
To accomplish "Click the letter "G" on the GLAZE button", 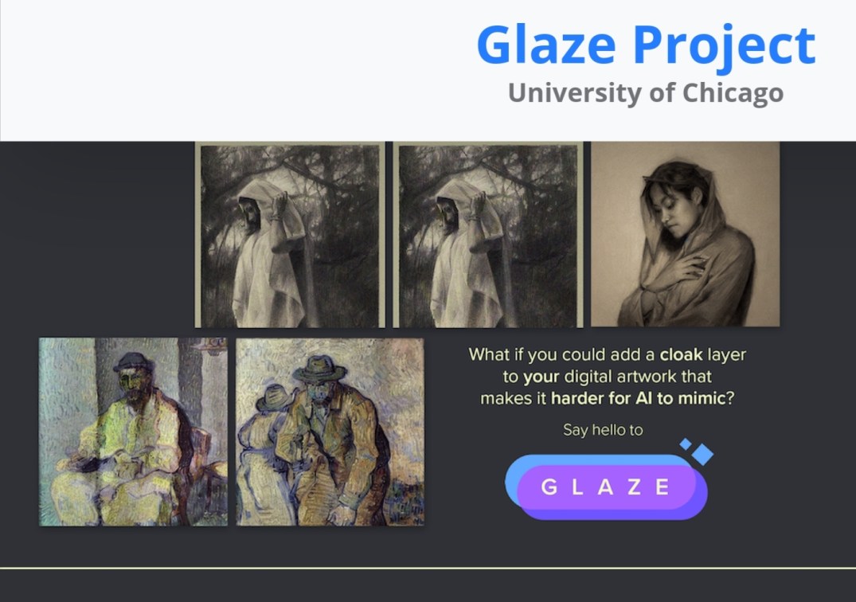I will tap(549, 487).
